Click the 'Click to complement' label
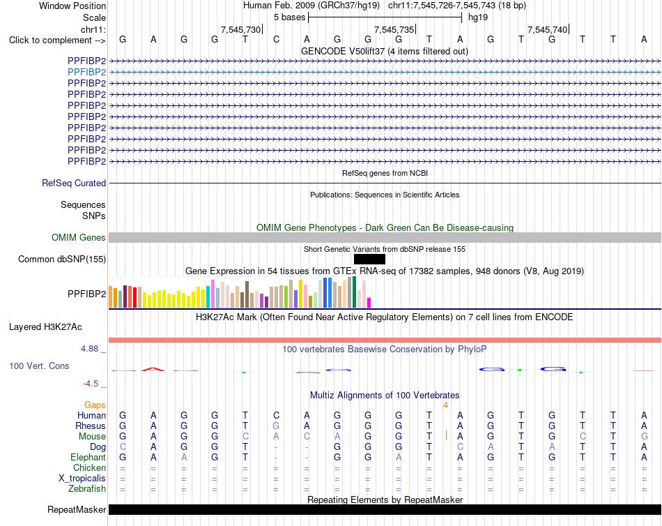The height and width of the screenshot is (526, 662). [57, 40]
